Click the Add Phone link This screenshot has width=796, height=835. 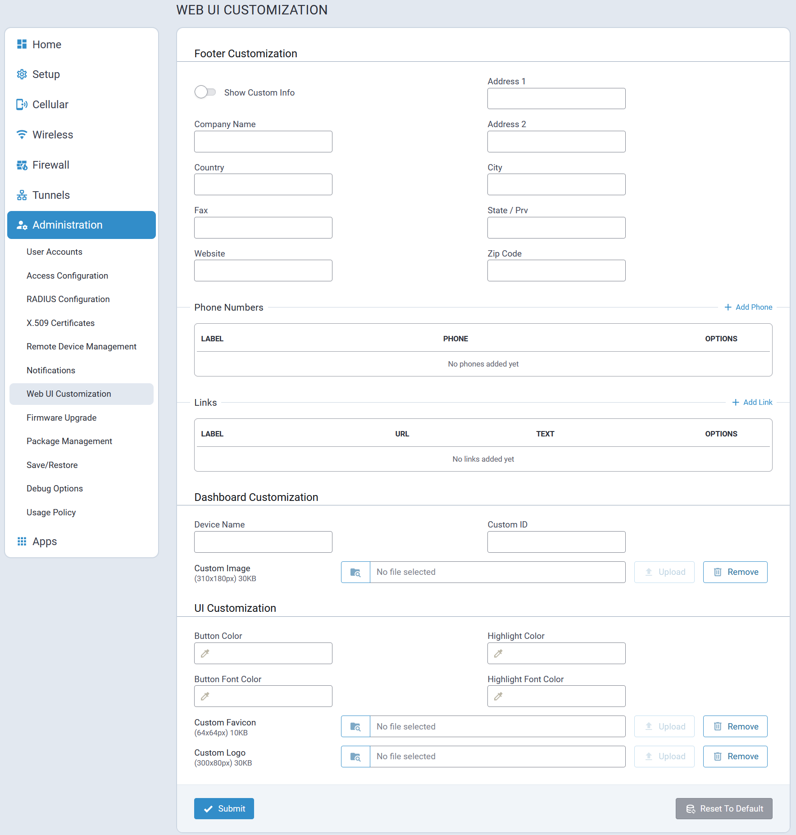coord(748,307)
